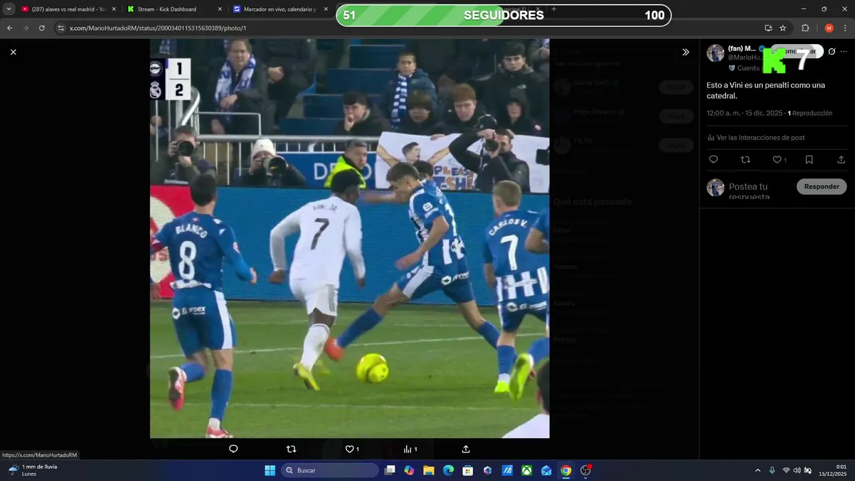Click the Responder button
This screenshot has width=855, height=481.
822,186
